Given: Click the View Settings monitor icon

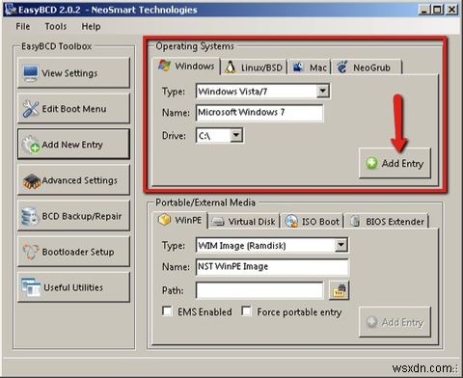Looking at the screenshot, I should 31,73.
